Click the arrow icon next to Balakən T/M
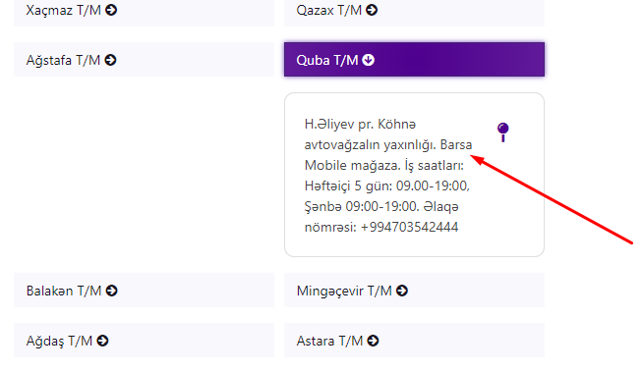This screenshot has width=642, height=372. pyautogui.click(x=111, y=291)
